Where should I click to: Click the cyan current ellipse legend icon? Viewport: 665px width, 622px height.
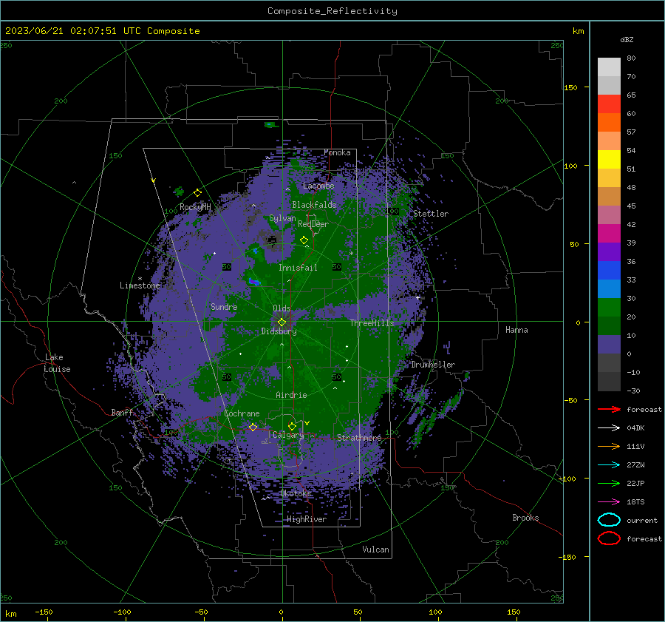coord(609,520)
